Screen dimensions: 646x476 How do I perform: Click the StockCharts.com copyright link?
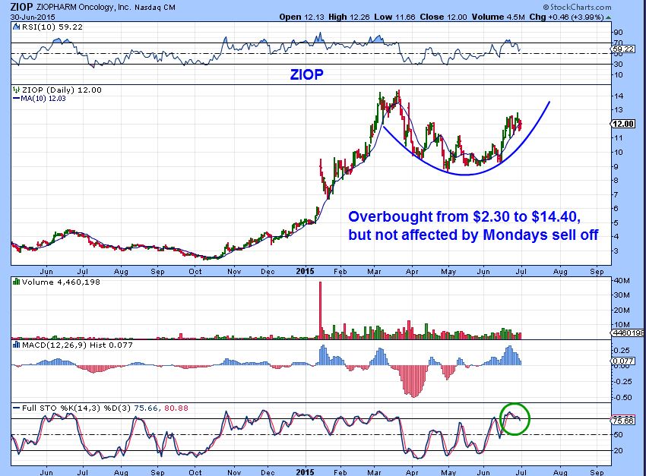[x=577, y=7]
